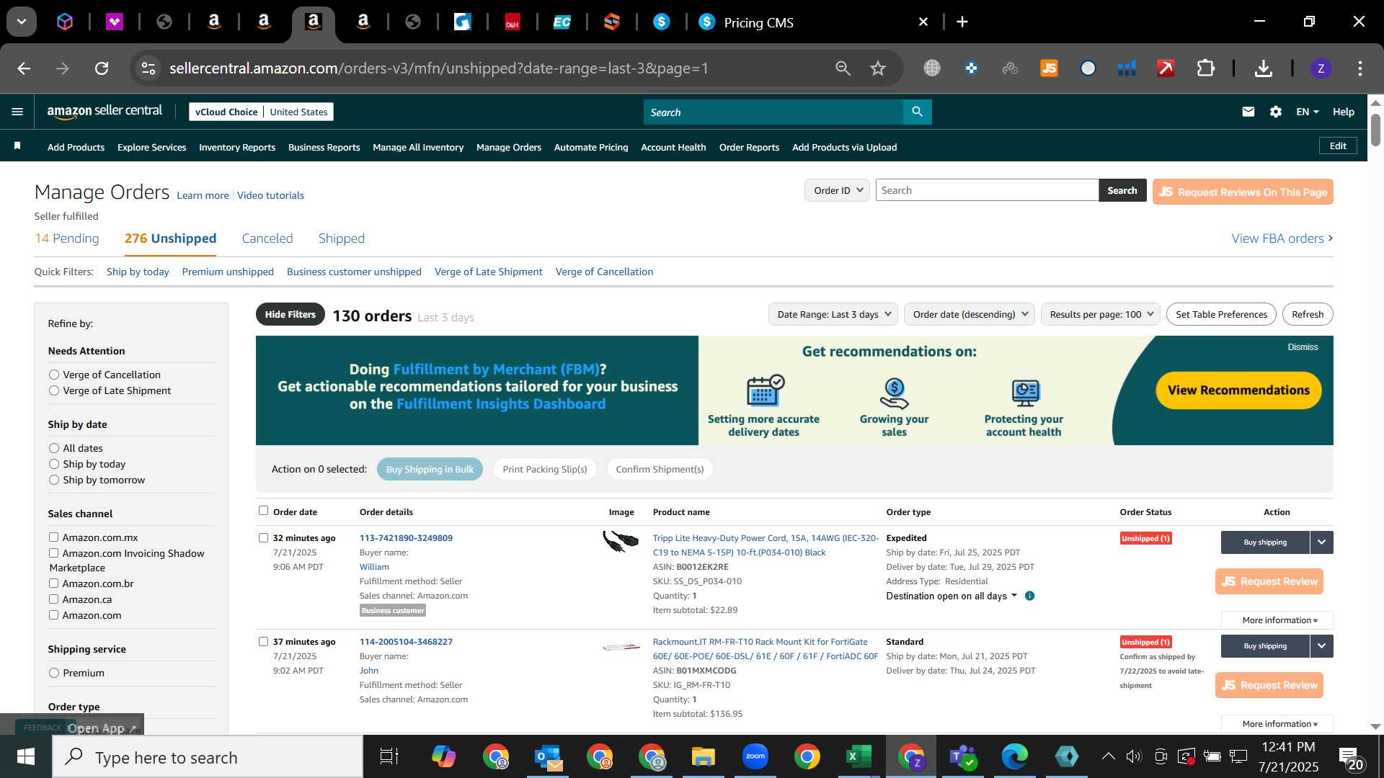
Task: Click the Windows Start button
Action: 25,756
